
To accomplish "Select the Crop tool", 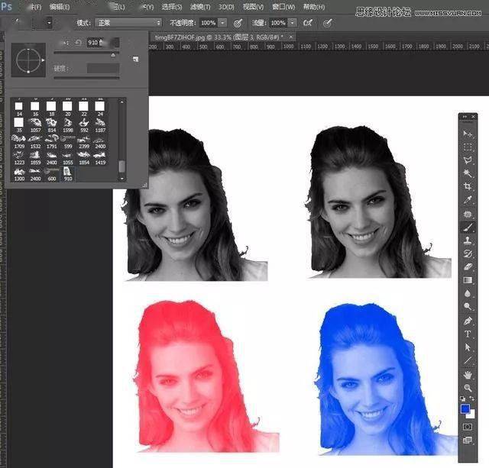I will (x=468, y=186).
